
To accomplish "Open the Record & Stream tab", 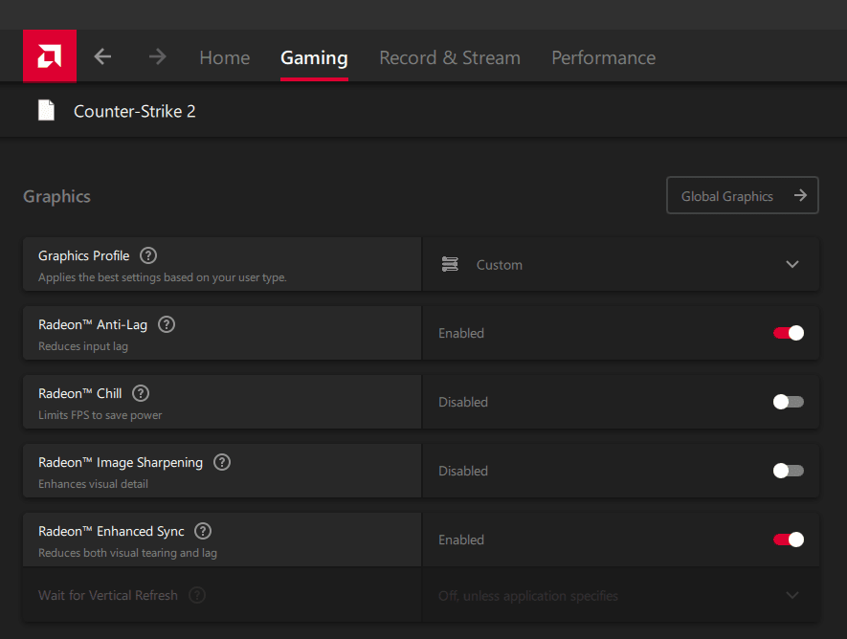I will click(x=450, y=57).
